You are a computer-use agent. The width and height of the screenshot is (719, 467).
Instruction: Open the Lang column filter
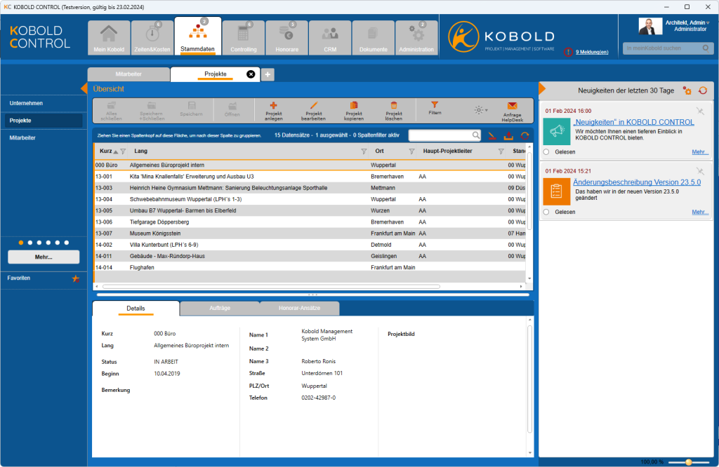[x=364, y=151]
